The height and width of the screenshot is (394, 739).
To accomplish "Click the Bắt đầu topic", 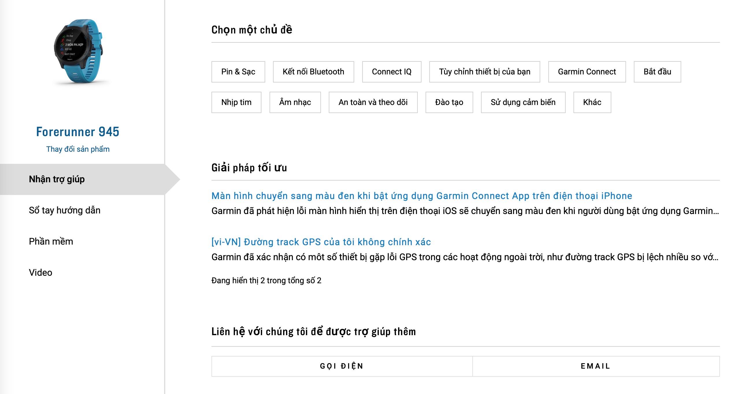I will click(657, 72).
